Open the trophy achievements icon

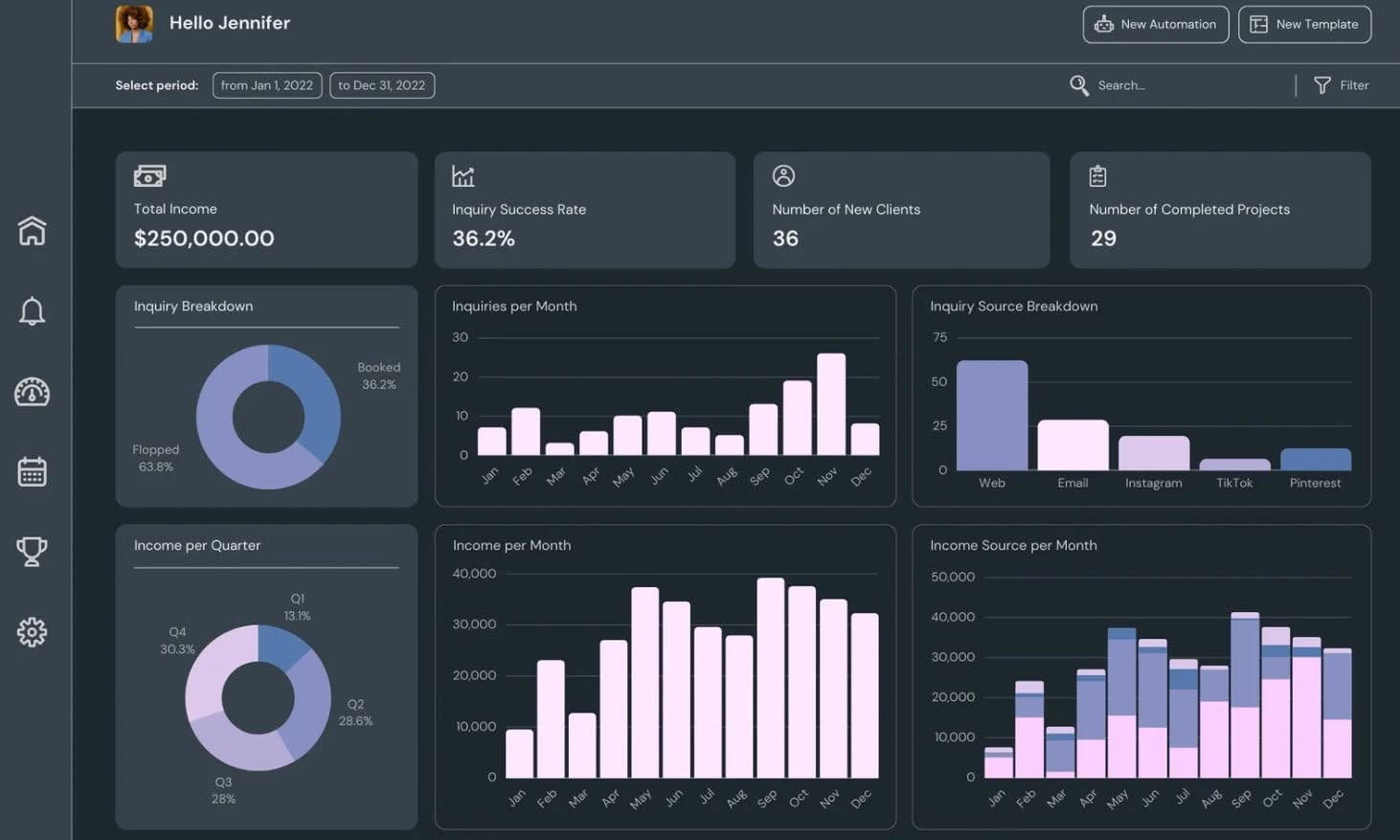32,551
